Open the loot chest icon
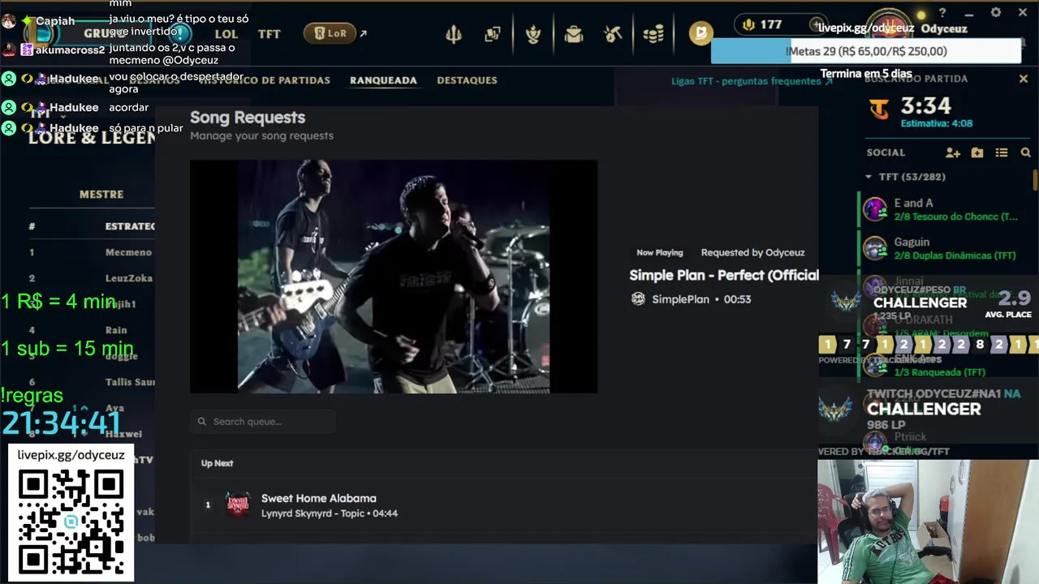The width and height of the screenshot is (1039, 584). click(574, 34)
